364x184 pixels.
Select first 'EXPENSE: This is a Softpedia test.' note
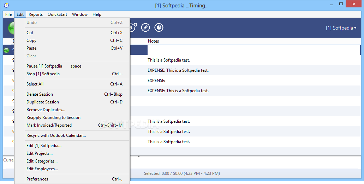coord(178,70)
